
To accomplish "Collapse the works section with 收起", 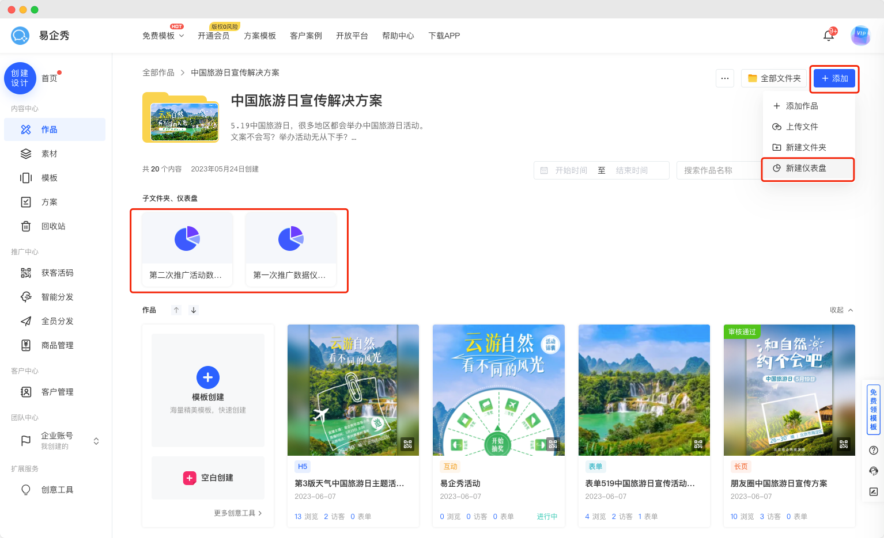I will point(841,310).
